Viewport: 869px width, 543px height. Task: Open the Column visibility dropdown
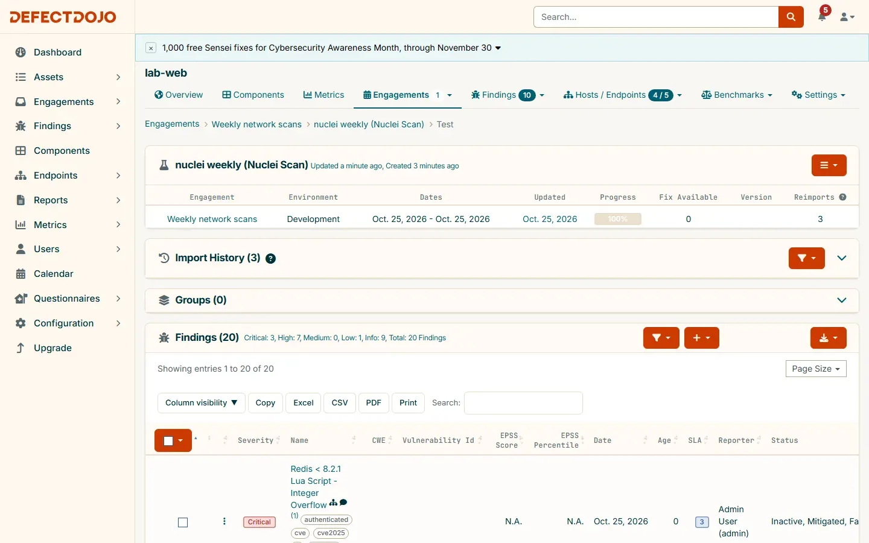(202, 403)
